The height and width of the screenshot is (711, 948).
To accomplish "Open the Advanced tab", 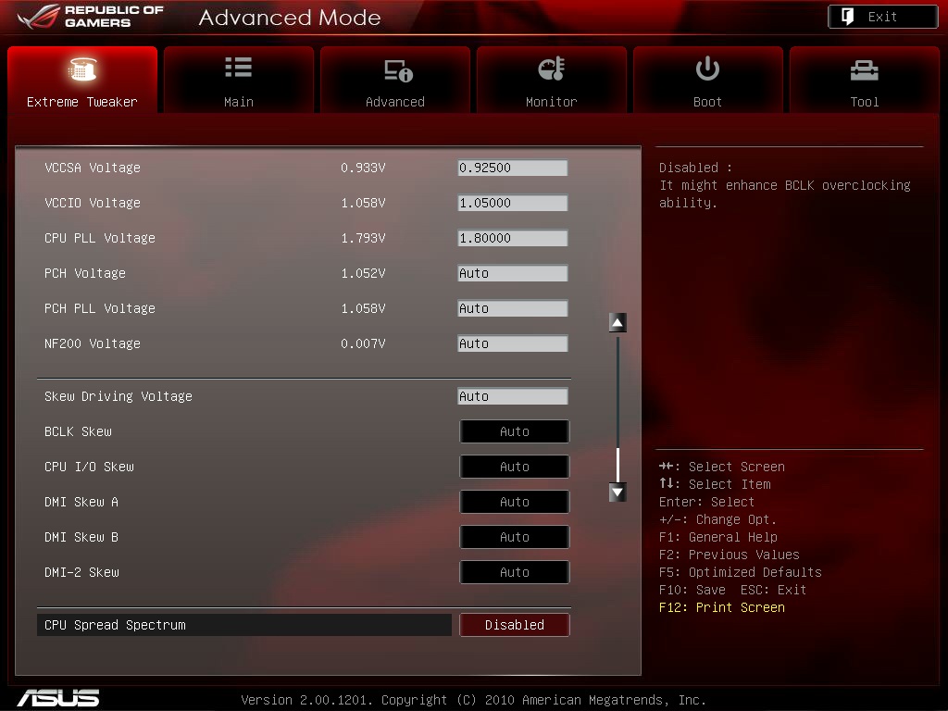I will (x=394, y=80).
